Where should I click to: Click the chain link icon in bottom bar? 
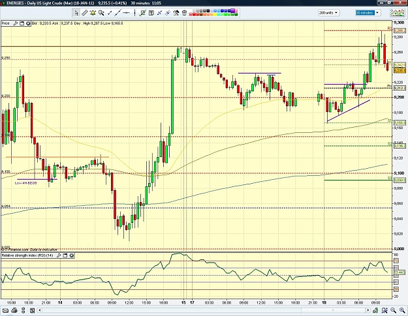tap(23, 310)
